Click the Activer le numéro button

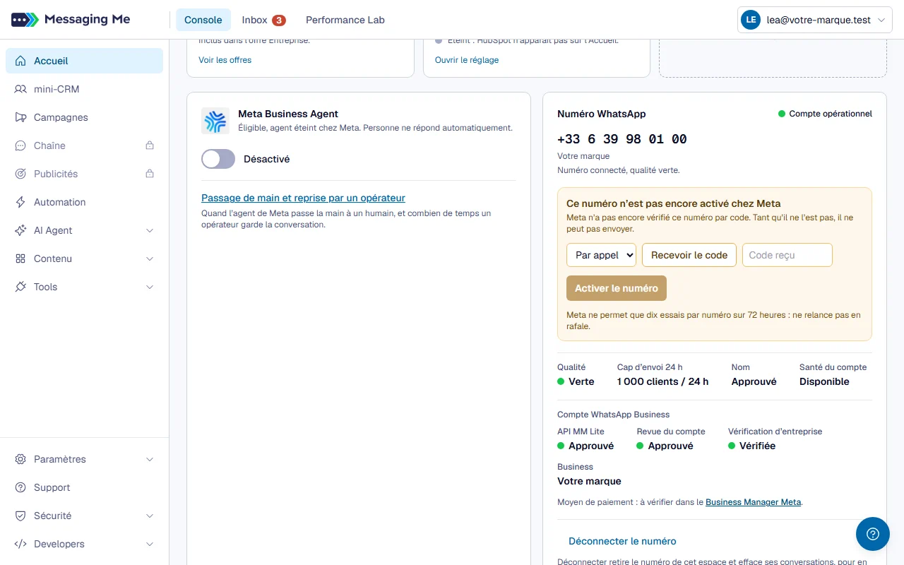tap(617, 288)
